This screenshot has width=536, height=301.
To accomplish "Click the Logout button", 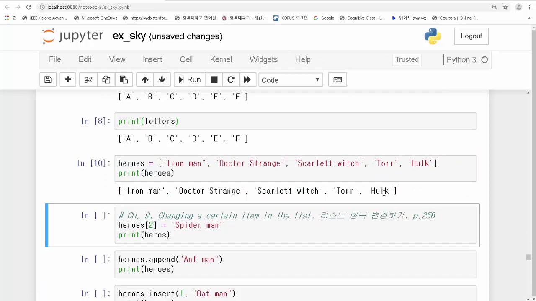I will [x=471, y=36].
